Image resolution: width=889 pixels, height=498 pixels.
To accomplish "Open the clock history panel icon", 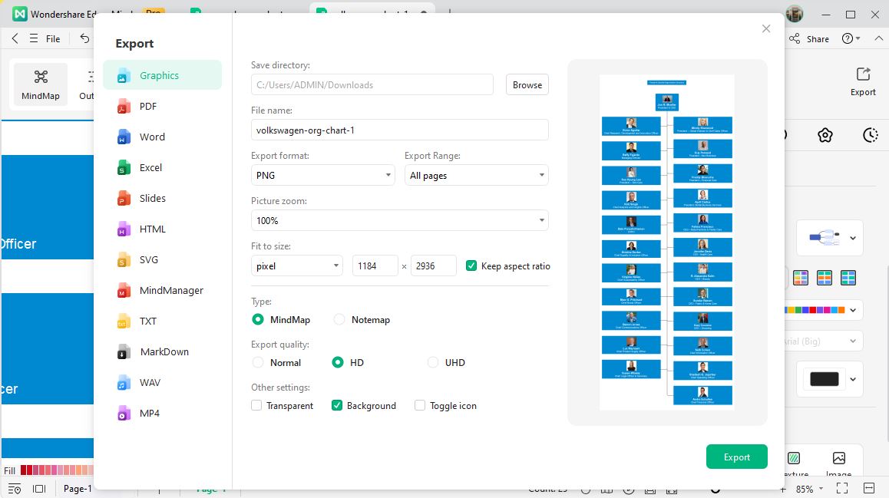I will (x=871, y=135).
